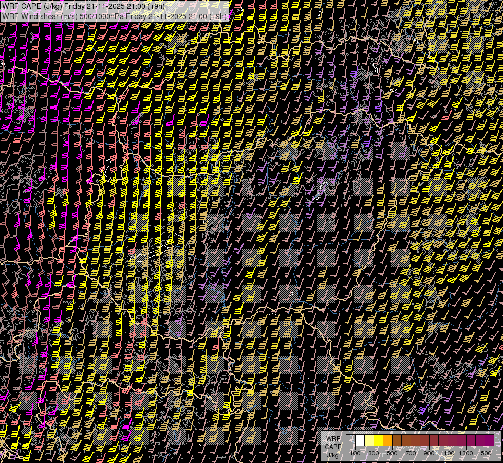The height and width of the screenshot is (463, 503).
Task: Click the J/kg unit label in legend
Action: click(x=332, y=455)
